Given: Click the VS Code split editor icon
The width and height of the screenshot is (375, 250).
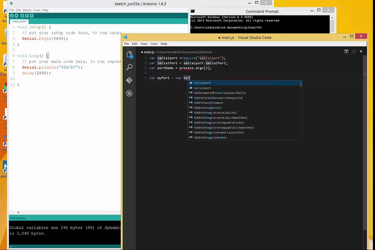Looking at the screenshot, I should click(346, 52).
